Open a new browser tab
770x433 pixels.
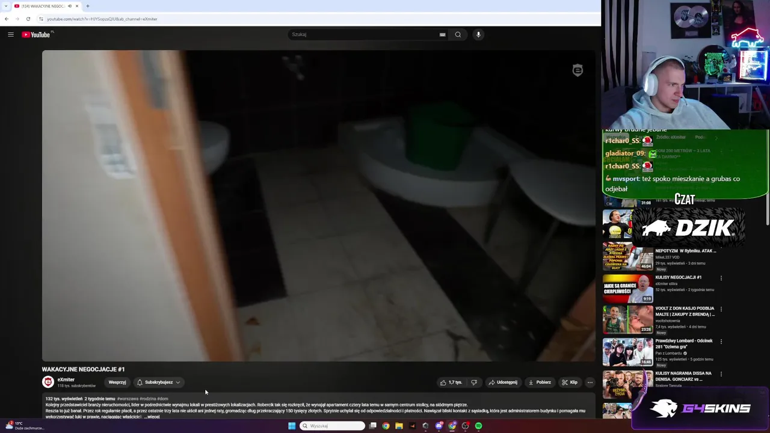point(88,6)
